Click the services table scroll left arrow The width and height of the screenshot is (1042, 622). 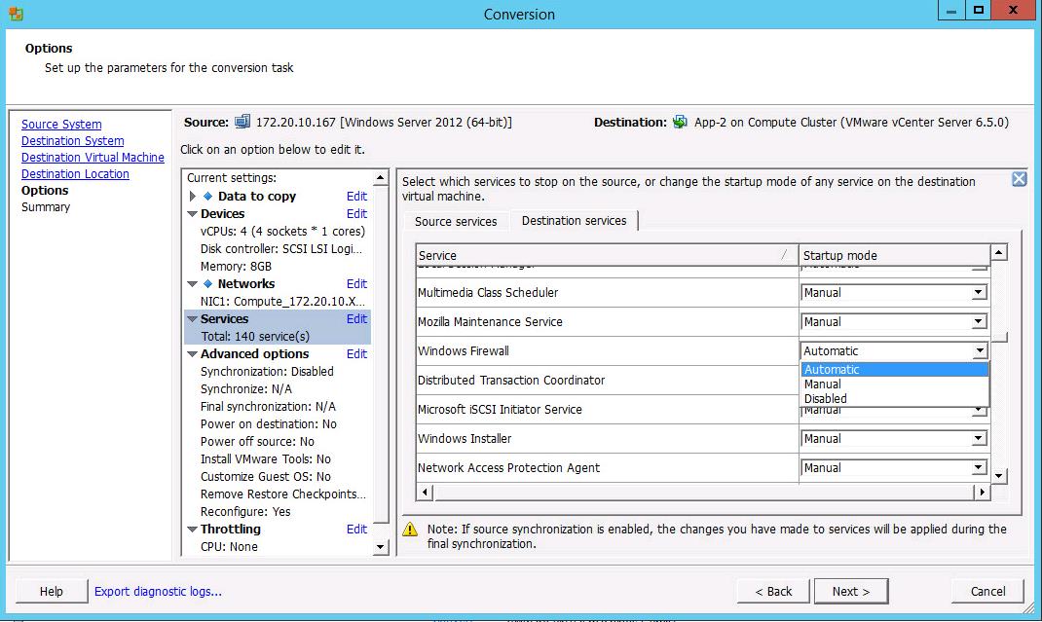click(x=424, y=493)
